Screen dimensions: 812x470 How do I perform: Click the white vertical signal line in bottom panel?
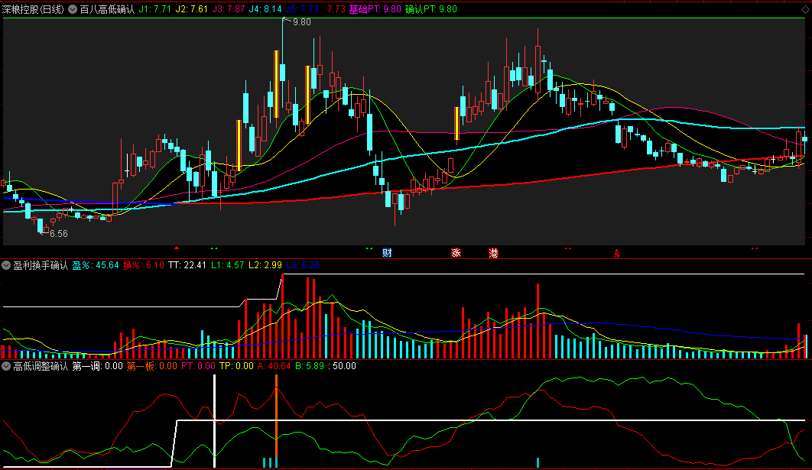215,420
